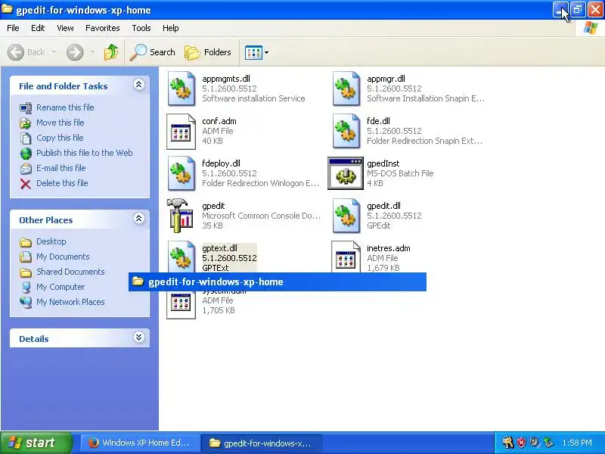This screenshot has height=454, width=605.
Task: Select the 1,705 KB ADM file icon
Action: (x=181, y=305)
